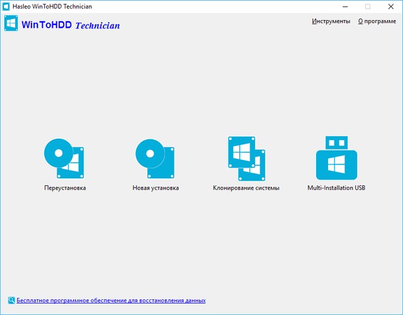Image resolution: width=403 pixels, height=315 pixels.
Task: Click the italic Technician header text
Action: (97, 26)
